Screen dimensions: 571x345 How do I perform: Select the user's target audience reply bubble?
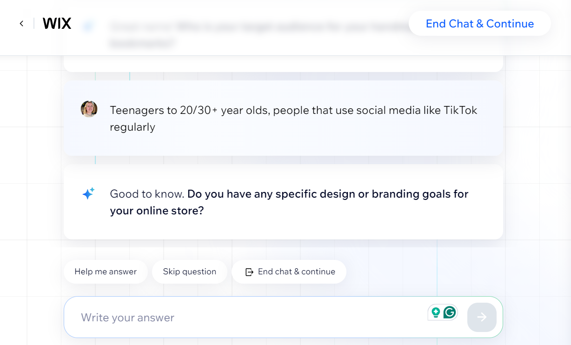[284, 118]
